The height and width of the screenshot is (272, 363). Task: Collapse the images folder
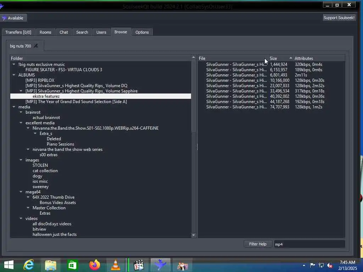21,160
